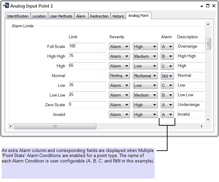Click the horizontal scrollbar thumb

[55, 126]
